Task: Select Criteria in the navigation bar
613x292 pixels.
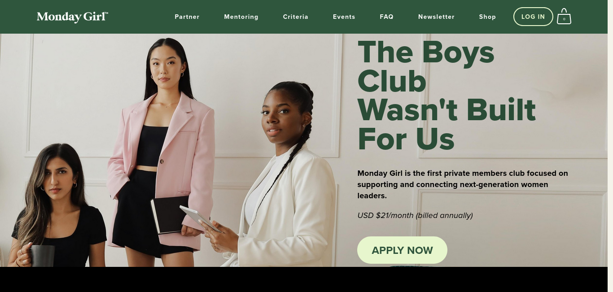Action: (296, 17)
